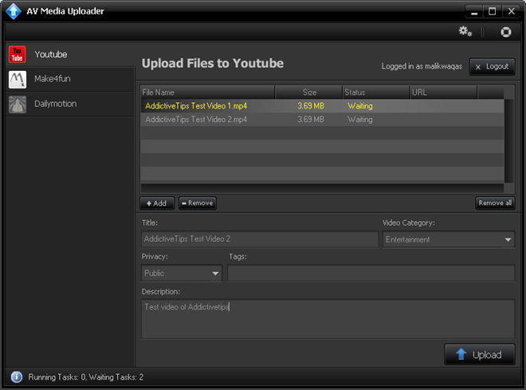Sort by File Name column header
This screenshot has width=526, height=390.
click(x=208, y=93)
